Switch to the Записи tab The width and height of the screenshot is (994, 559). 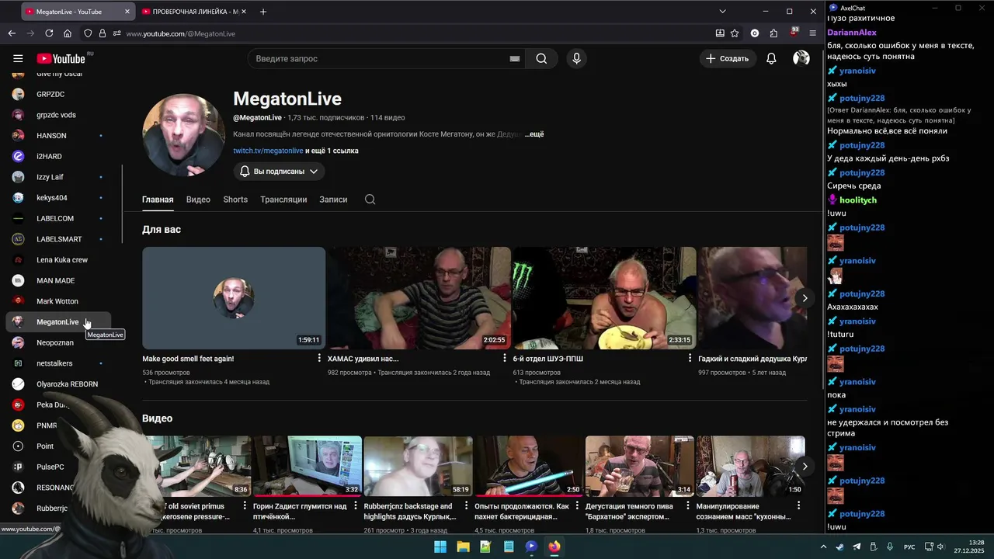pyautogui.click(x=333, y=200)
